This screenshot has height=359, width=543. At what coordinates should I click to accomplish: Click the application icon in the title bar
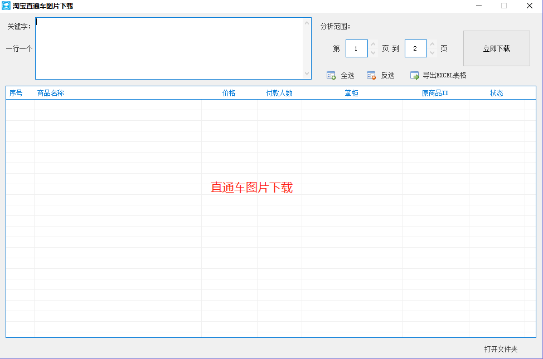pos(7,6)
